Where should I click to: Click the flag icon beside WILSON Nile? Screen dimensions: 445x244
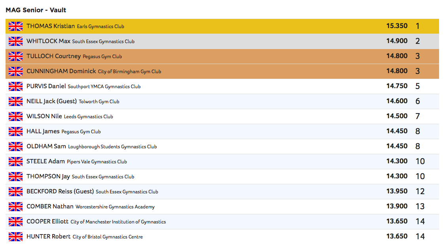[16, 117]
